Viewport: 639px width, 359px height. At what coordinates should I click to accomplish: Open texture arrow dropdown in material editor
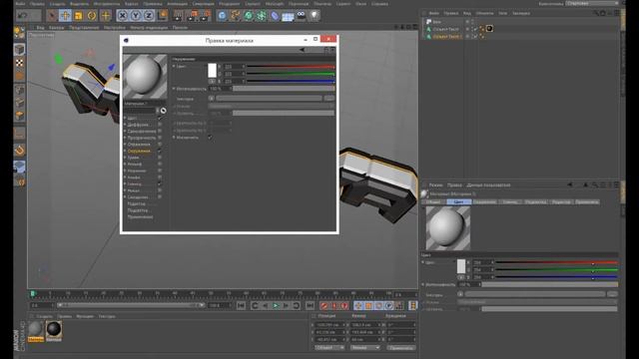[x=211, y=98]
